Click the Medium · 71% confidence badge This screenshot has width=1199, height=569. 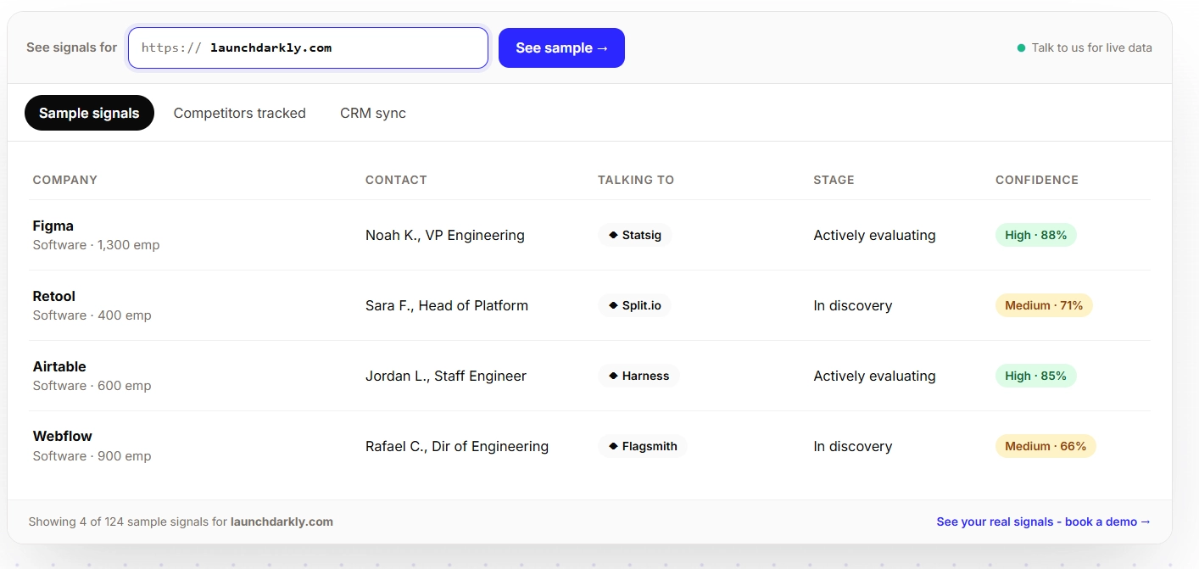(x=1044, y=305)
